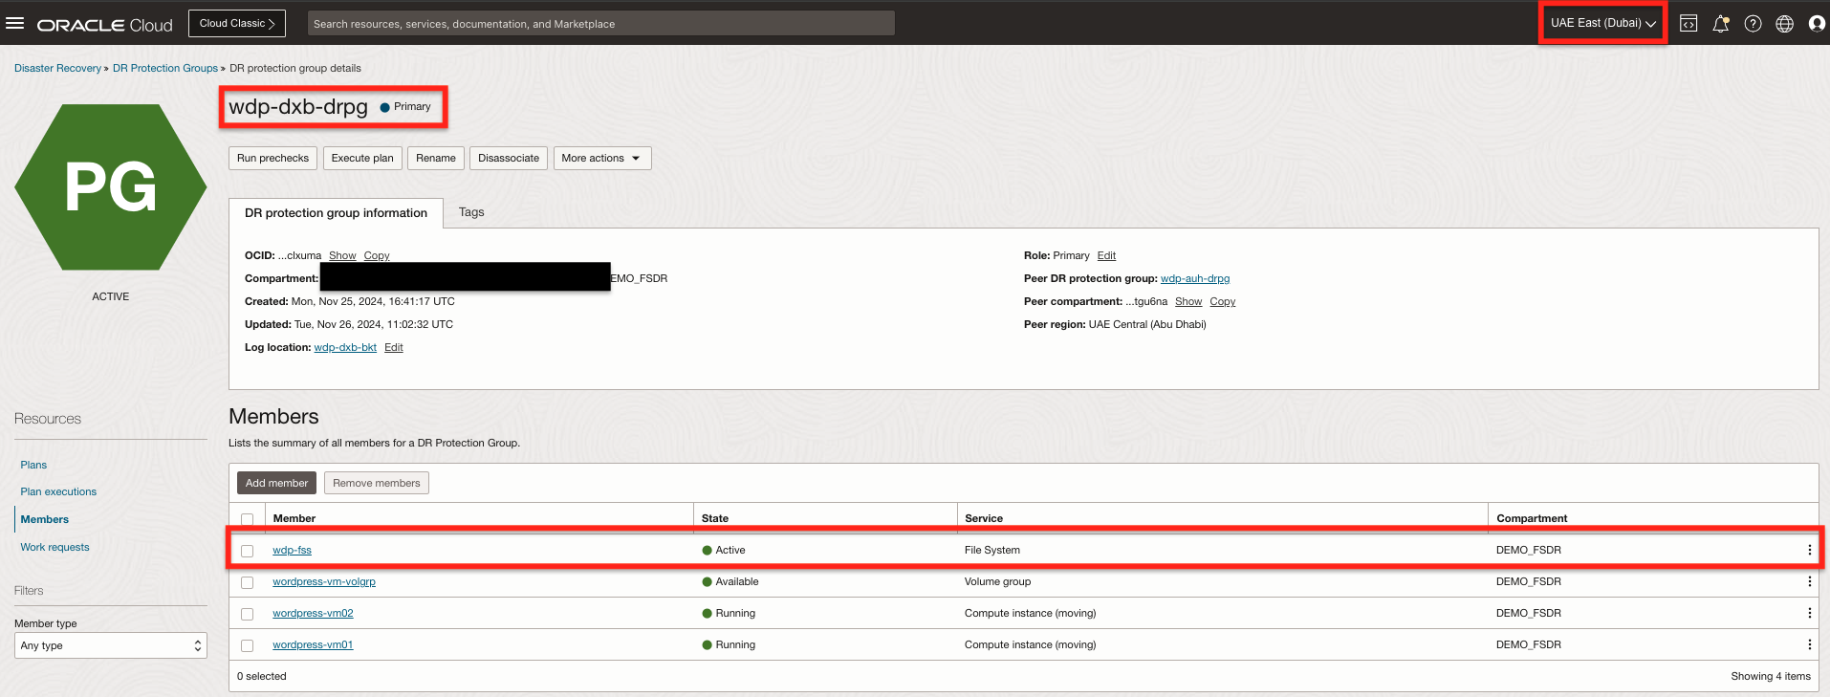The image size is (1830, 697).
Task: Click the 'Volume group' service cell
Action: pyautogui.click(x=997, y=581)
